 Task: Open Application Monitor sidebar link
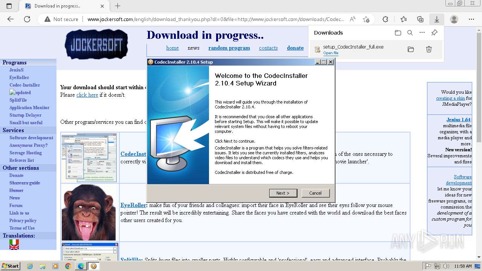point(29,108)
